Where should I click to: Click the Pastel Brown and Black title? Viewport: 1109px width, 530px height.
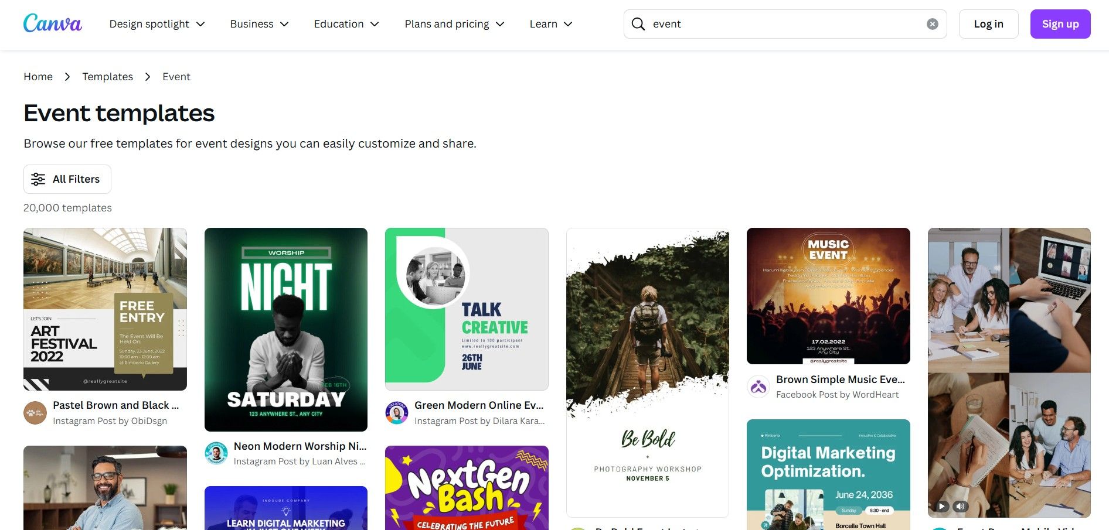(116, 405)
